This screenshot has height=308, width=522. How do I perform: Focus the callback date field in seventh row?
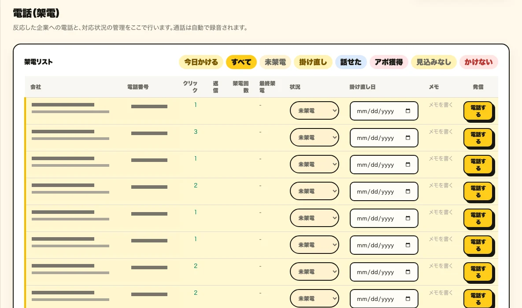point(384,272)
